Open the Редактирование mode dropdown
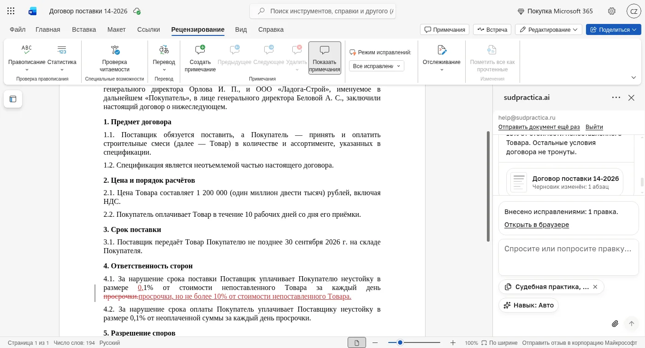 [x=548, y=29]
